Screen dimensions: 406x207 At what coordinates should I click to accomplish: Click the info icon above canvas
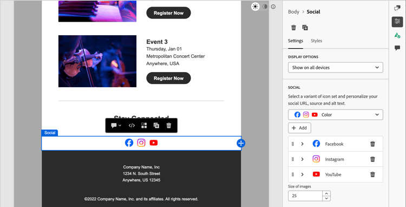pyautogui.click(x=273, y=7)
